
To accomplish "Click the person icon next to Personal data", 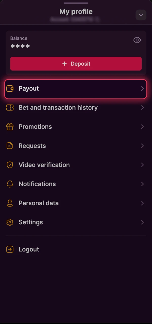I will tap(10, 203).
